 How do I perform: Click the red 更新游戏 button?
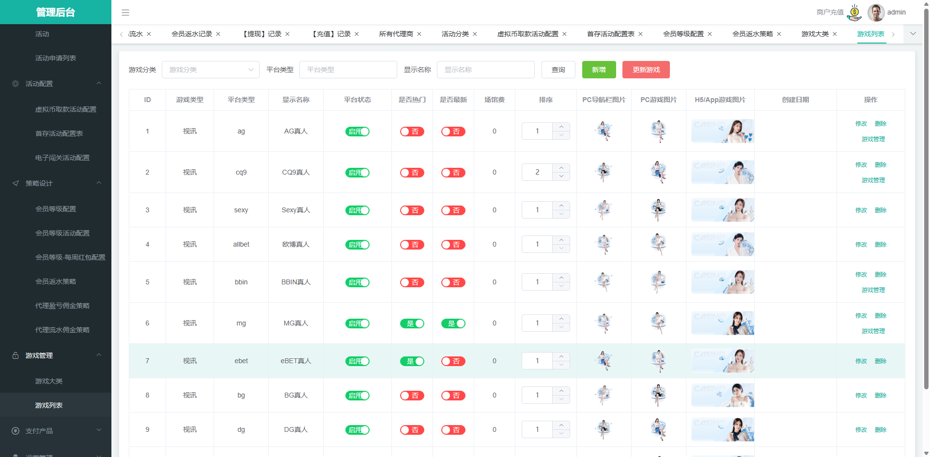click(646, 70)
